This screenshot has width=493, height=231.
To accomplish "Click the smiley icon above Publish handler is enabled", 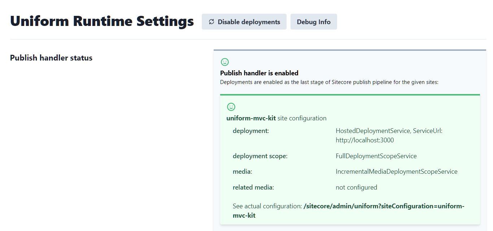I will [x=225, y=62].
